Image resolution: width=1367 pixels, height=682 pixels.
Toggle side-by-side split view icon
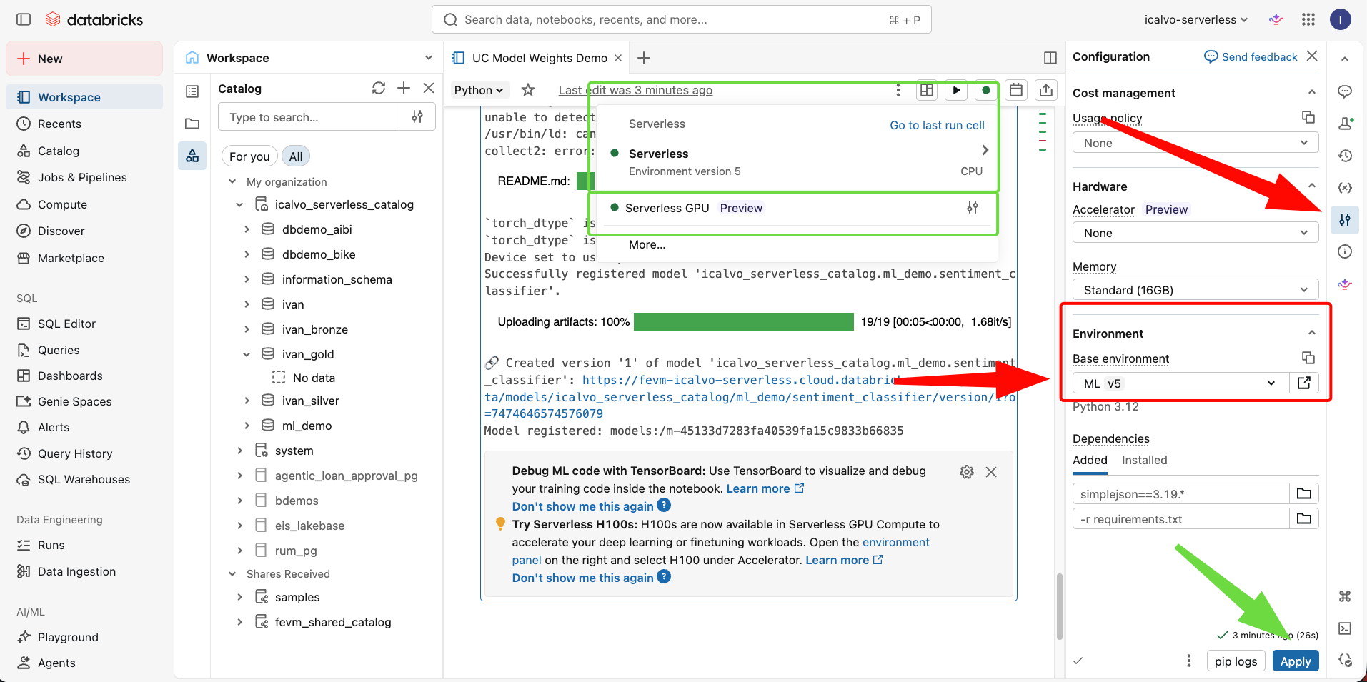[1050, 58]
